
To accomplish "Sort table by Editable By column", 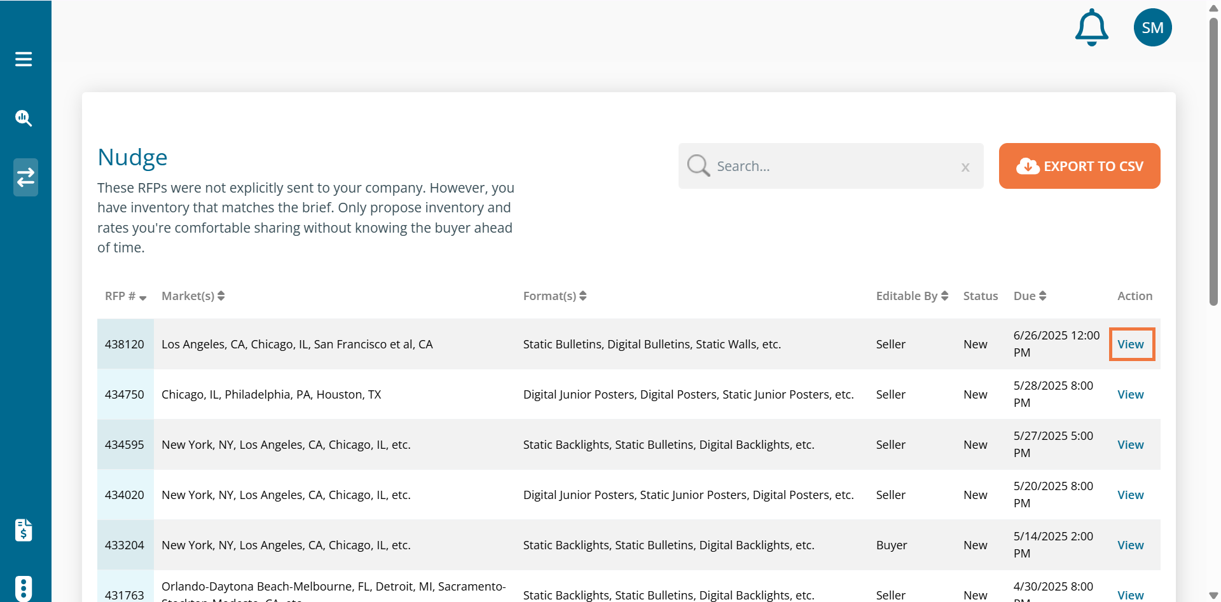I will (912, 296).
